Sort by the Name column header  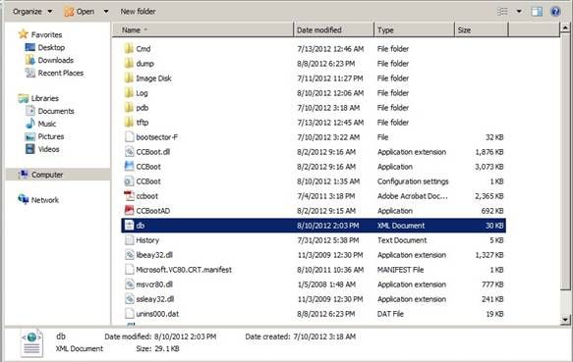(202, 30)
